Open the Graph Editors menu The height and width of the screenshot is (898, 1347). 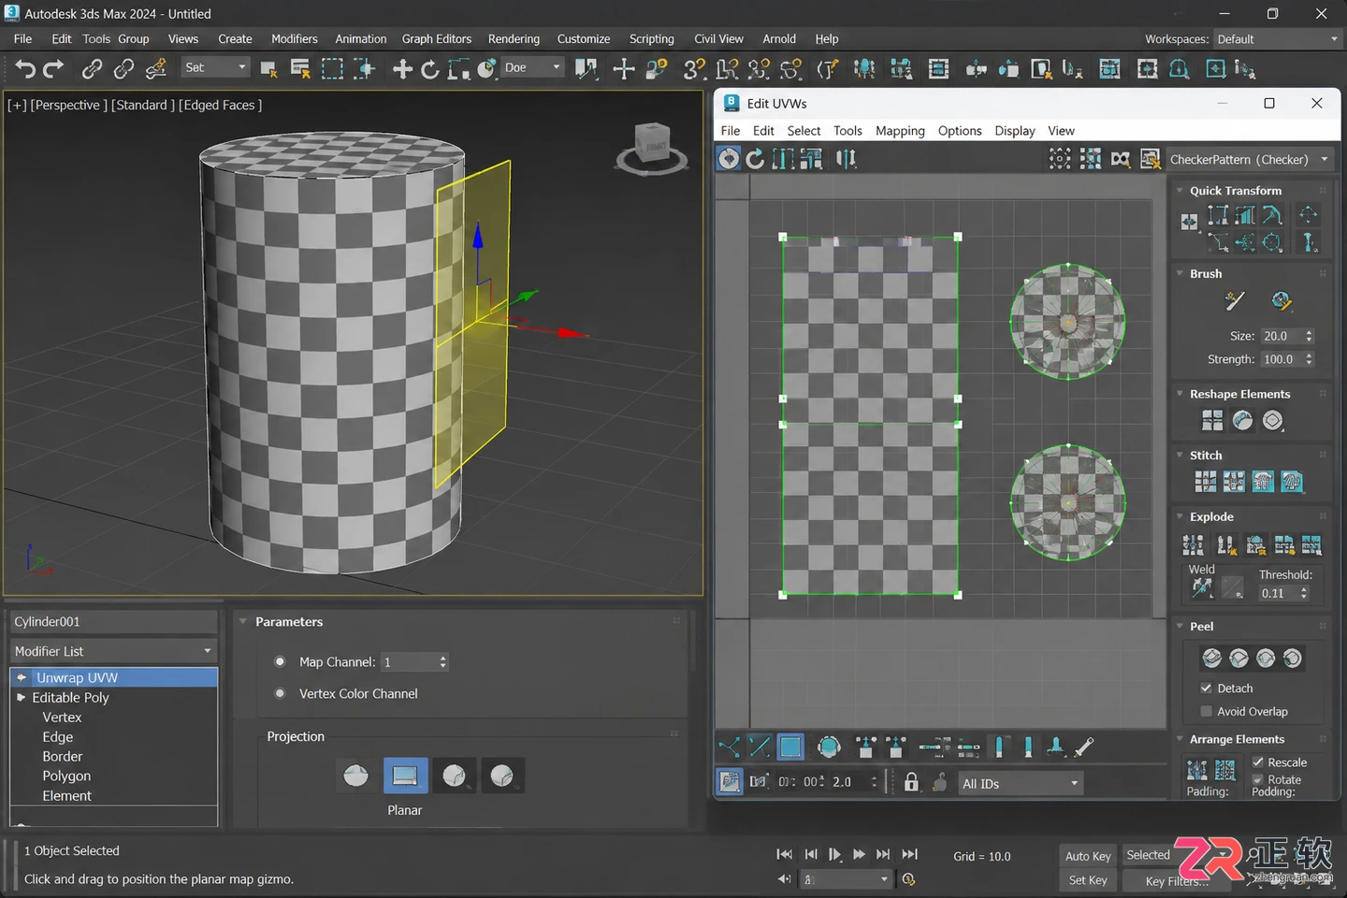tap(436, 39)
